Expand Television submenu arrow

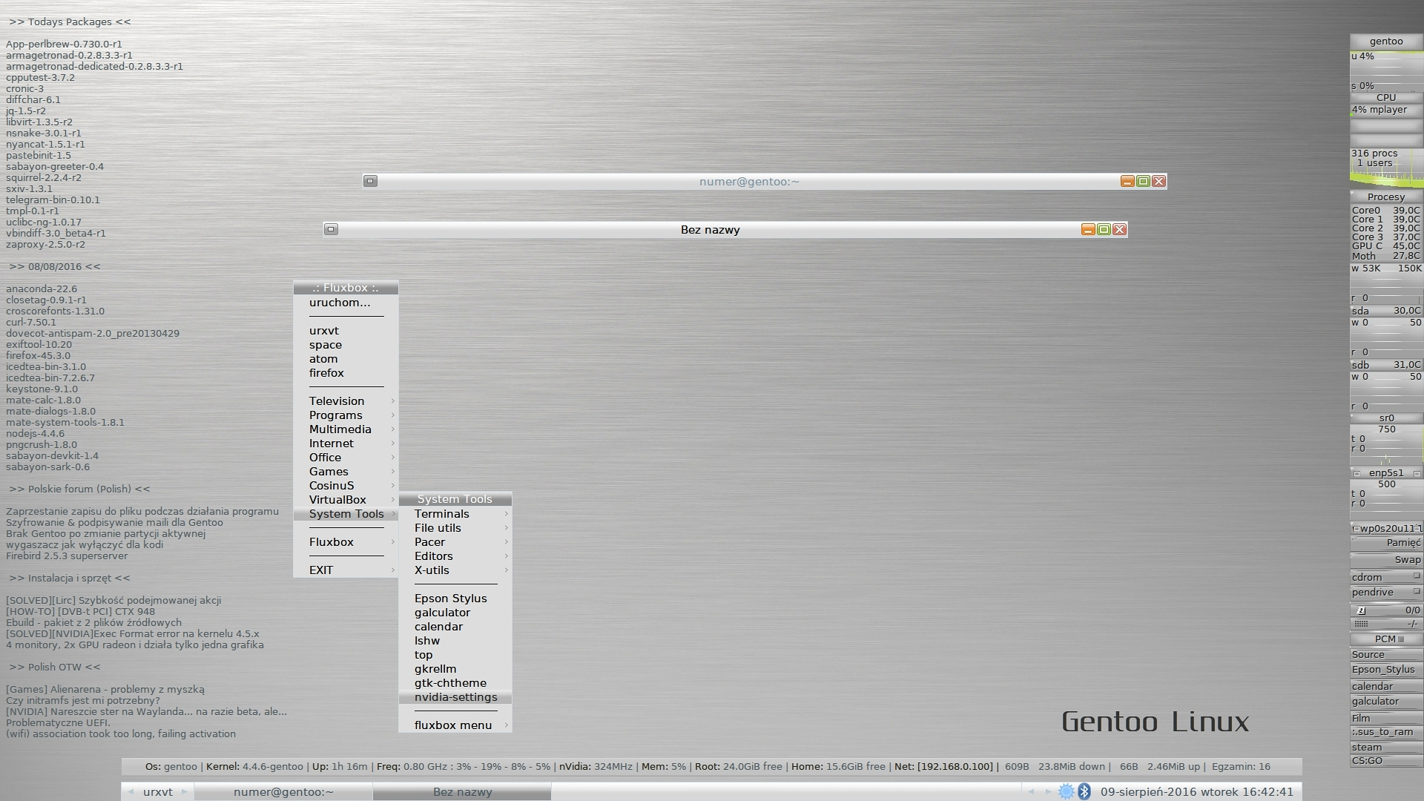pyautogui.click(x=392, y=400)
